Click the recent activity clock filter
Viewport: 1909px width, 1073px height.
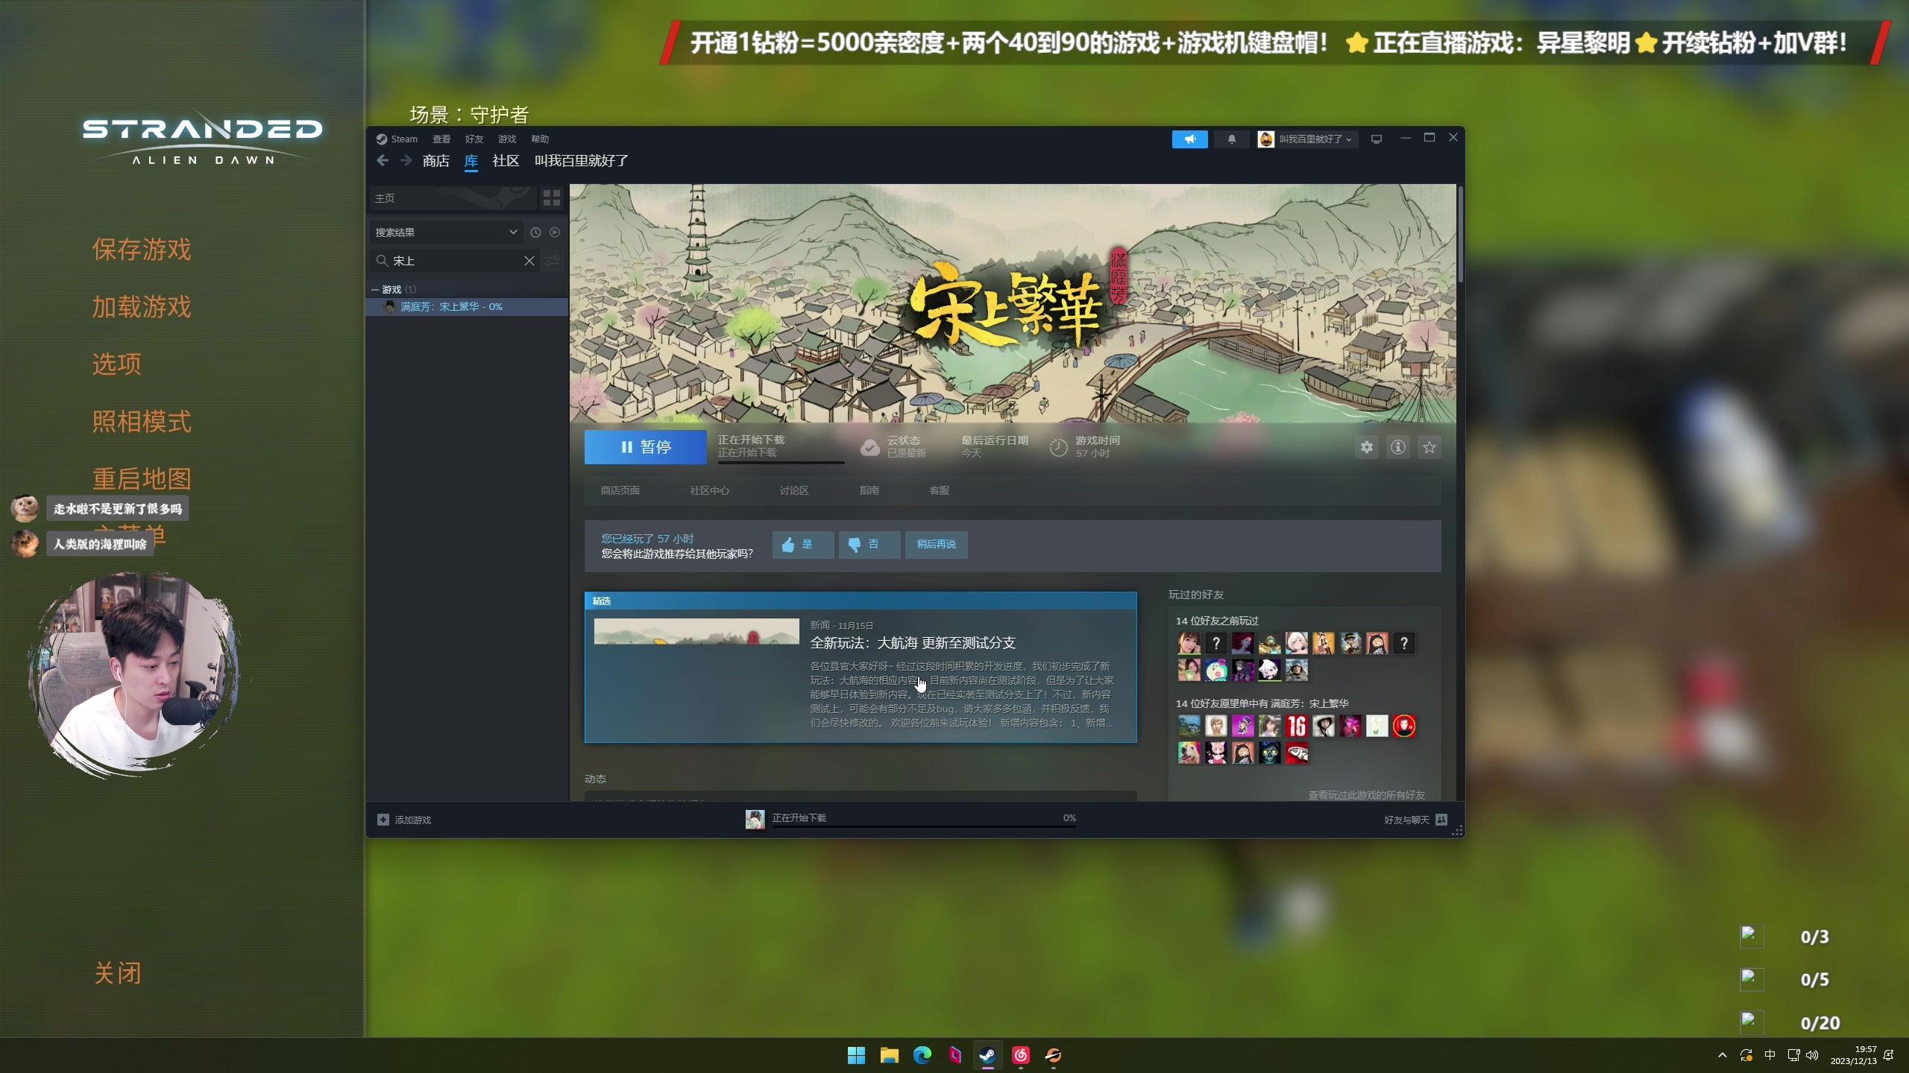click(x=535, y=232)
